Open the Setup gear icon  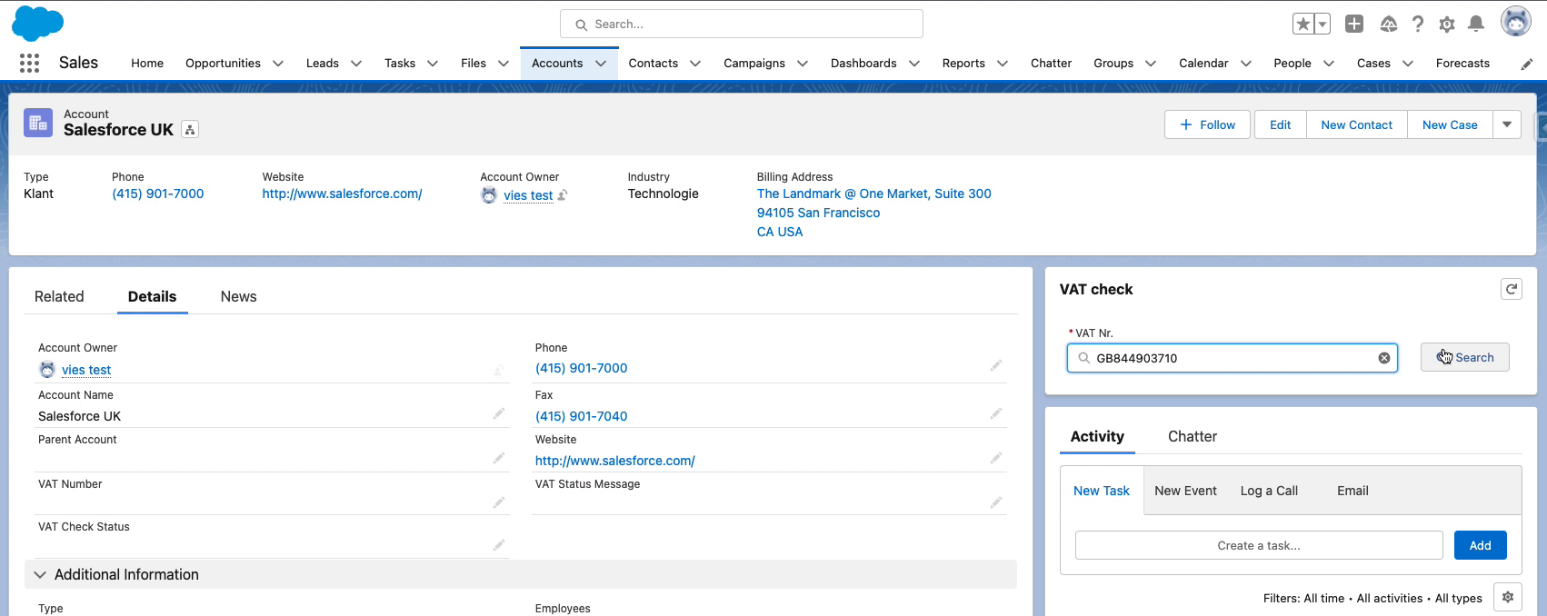pos(1447,25)
